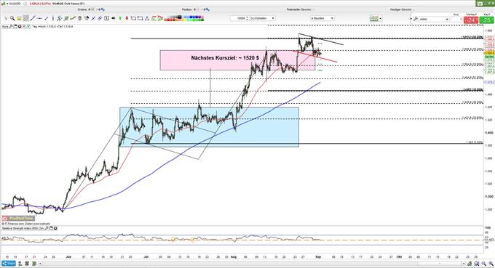The image size is (495, 268).
Task: Open the Einheiten units dropdown
Action: (x=263, y=18)
